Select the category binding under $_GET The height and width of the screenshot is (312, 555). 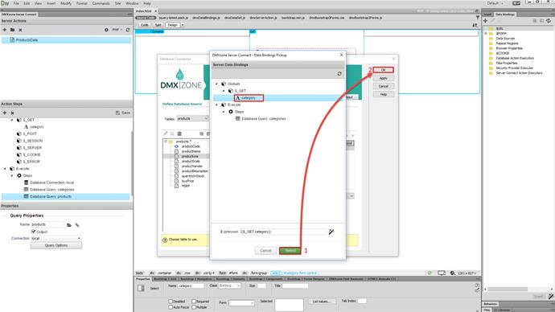click(x=249, y=97)
